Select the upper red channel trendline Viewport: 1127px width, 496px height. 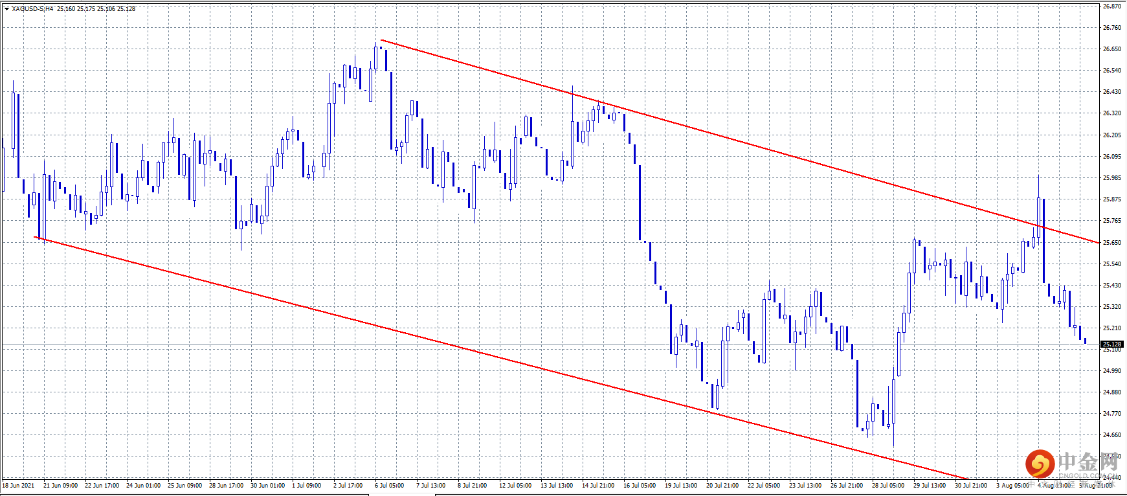[740, 141]
